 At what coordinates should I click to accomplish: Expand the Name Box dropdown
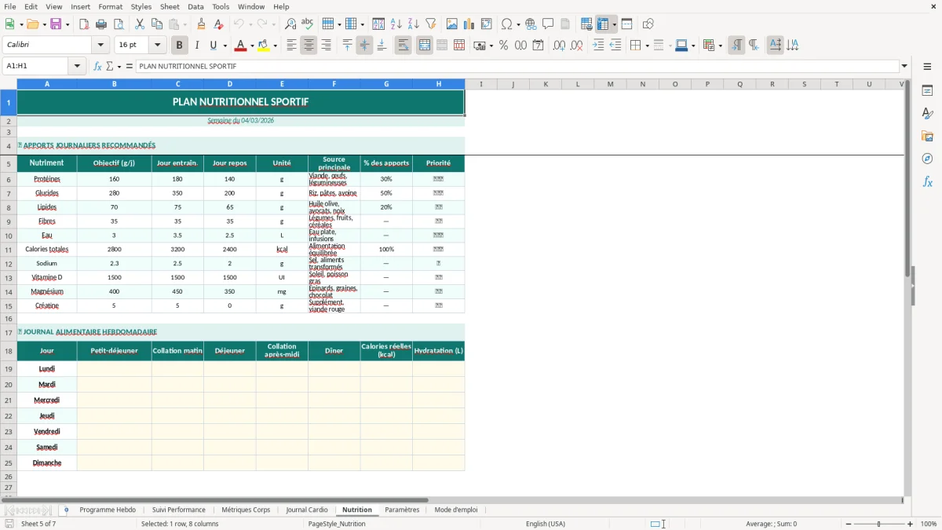pyautogui.click(x=78, y=66)
